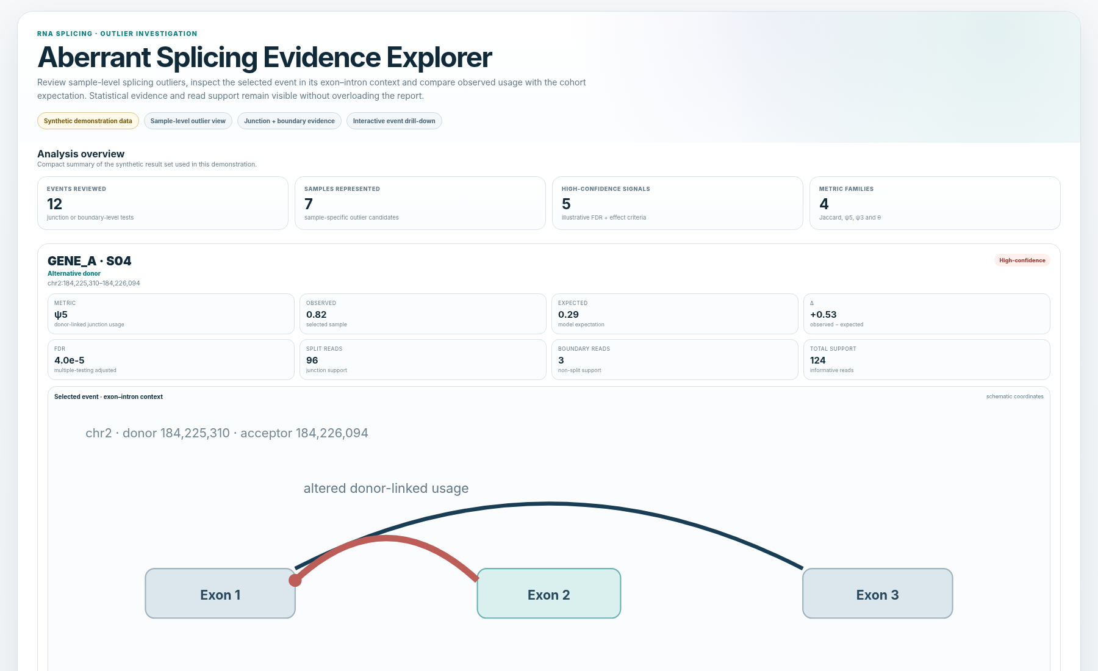
Task: Click the red donor site dot
Action: [x=295, y=580]
